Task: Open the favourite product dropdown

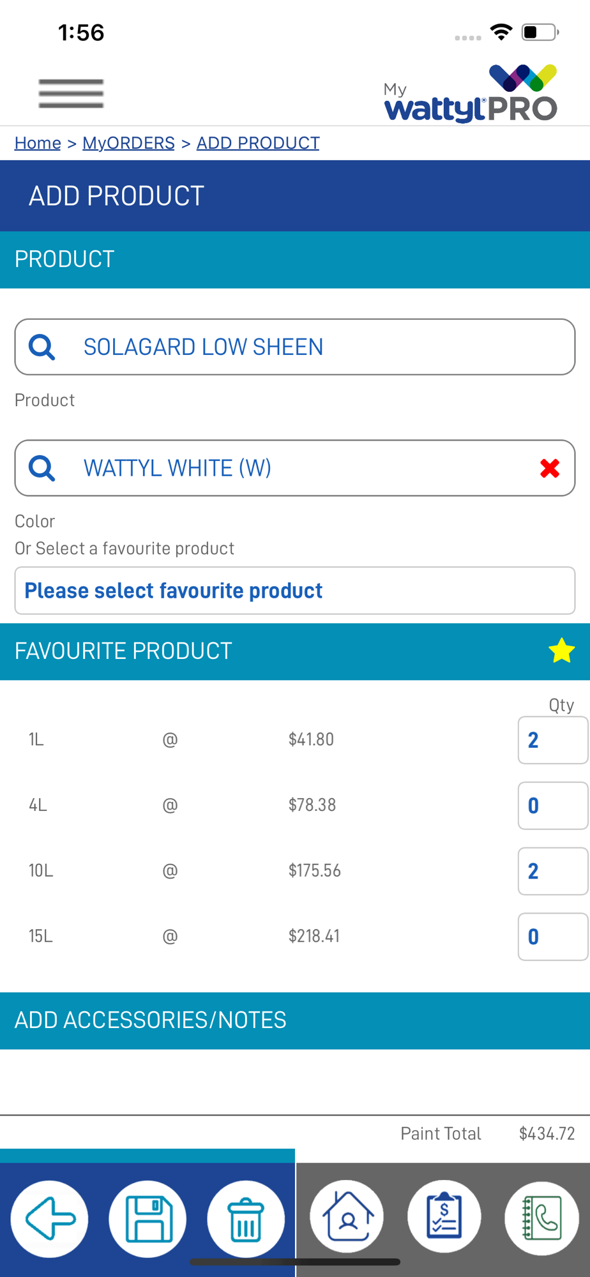Action: click(x=295, y=591)
